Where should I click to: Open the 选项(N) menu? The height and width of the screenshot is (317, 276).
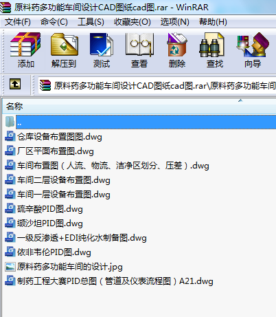pos(174,22)
